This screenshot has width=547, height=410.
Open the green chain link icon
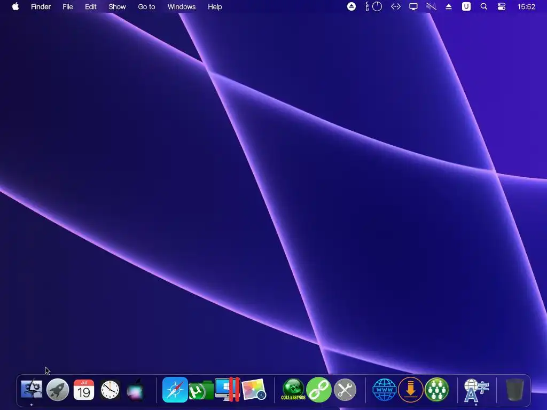[319, 389]
